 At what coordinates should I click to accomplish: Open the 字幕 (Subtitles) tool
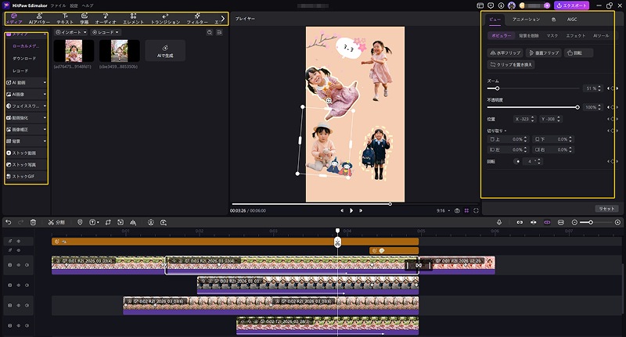point(85,19)
